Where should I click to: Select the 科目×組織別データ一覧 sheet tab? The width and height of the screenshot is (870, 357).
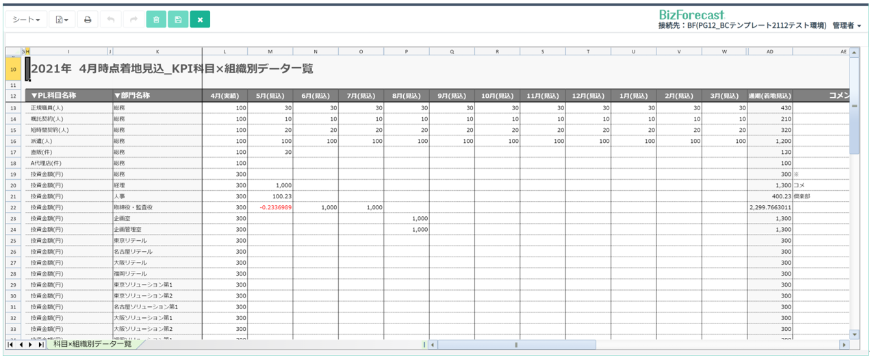click(x=92, y=344)
